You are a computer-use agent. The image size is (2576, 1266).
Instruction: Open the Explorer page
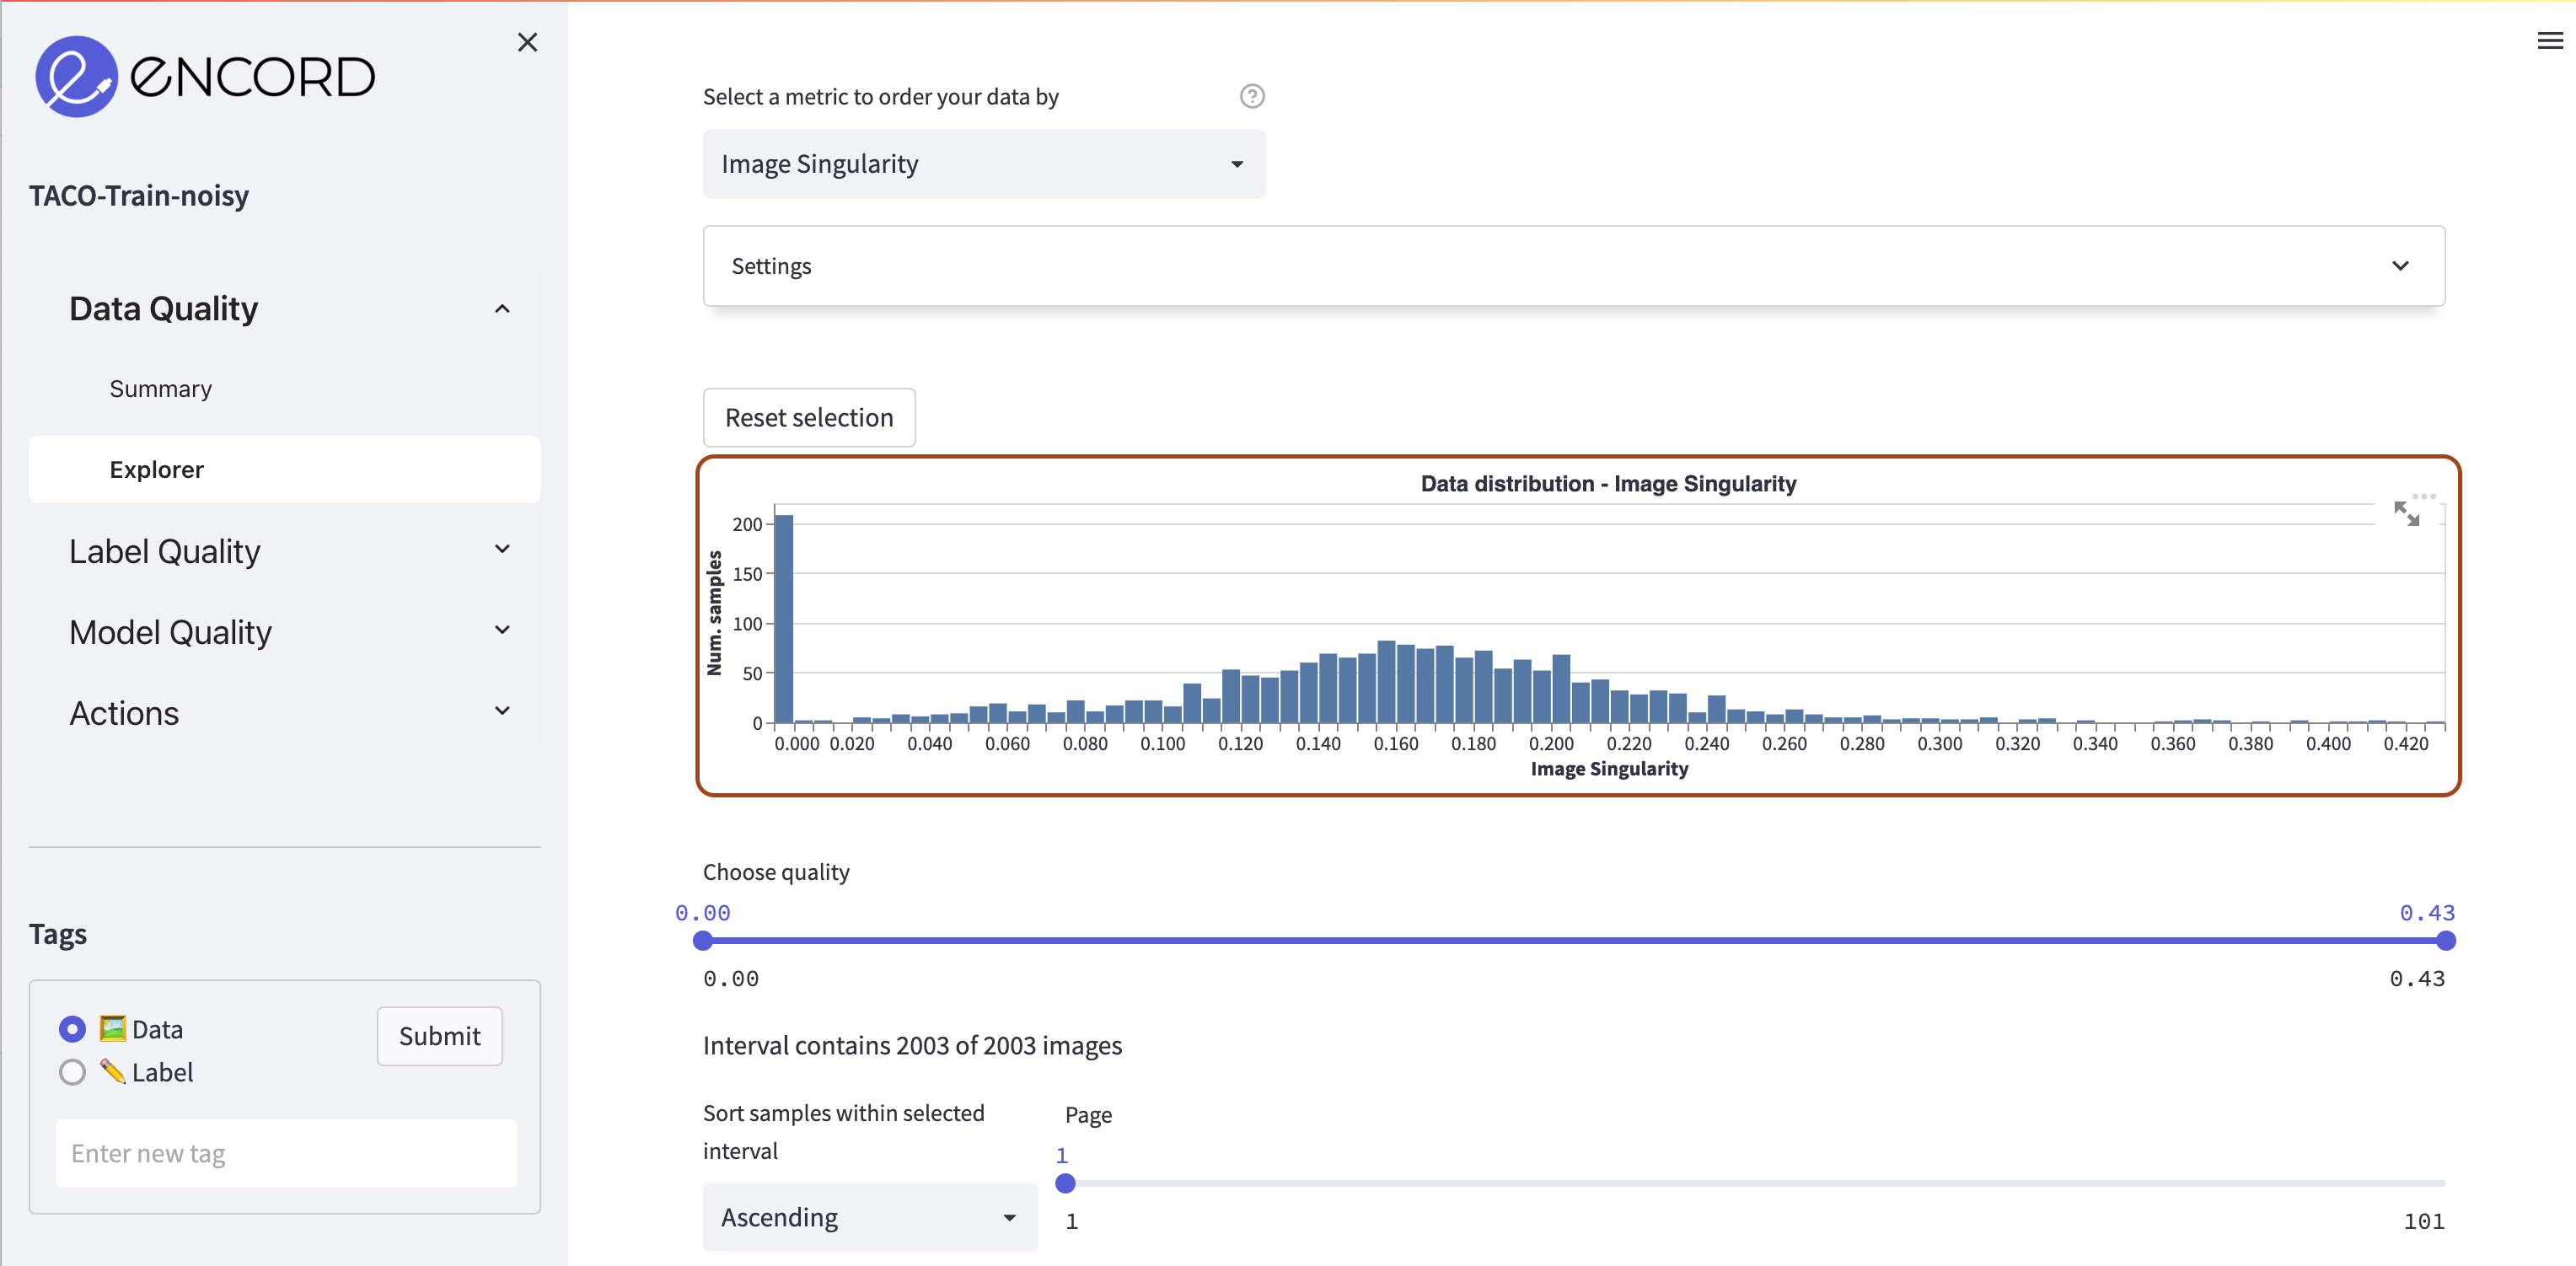click(x=285, y=469)
